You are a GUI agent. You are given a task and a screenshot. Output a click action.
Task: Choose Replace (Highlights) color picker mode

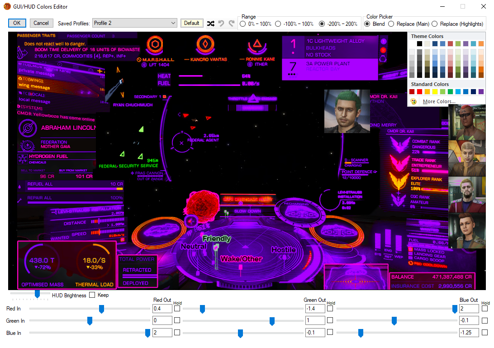[434, 24]
